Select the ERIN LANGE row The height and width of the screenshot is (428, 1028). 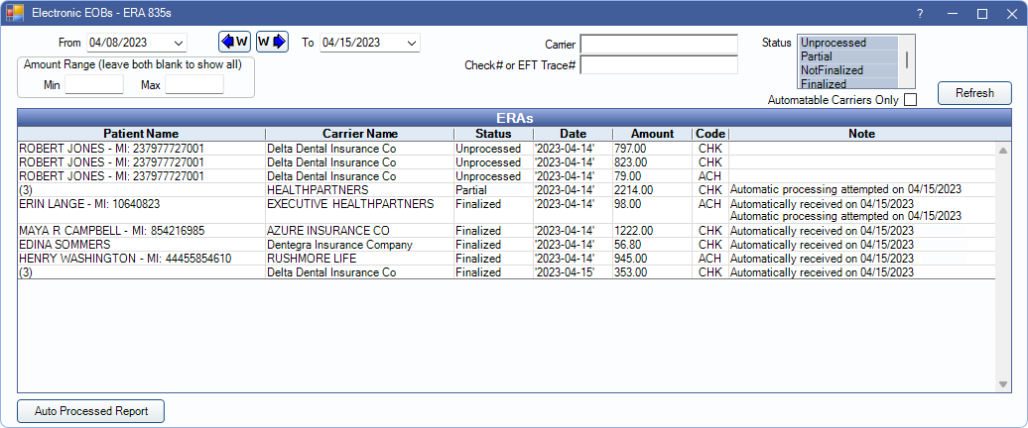pos(139,204)
